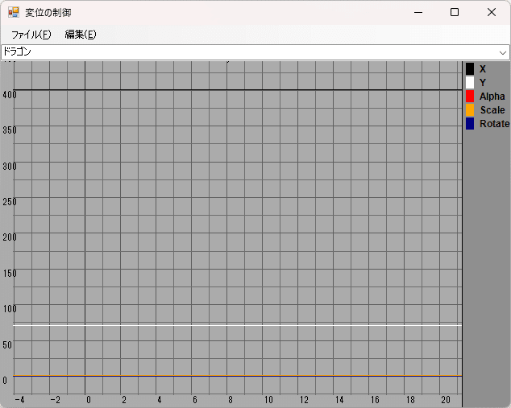Open the 編集(E) menu
511x408 pixels.
(81, 35)
